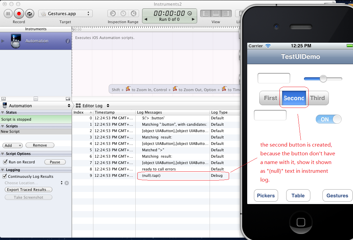Open the Automation detail pane dropdown
The width and height of the screenshot is (353, 240).
(x=36, y=106)
